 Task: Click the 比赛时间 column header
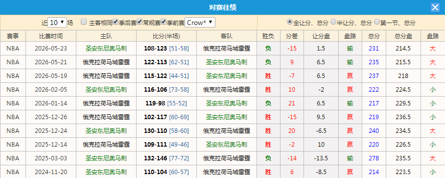coord(51,36)
